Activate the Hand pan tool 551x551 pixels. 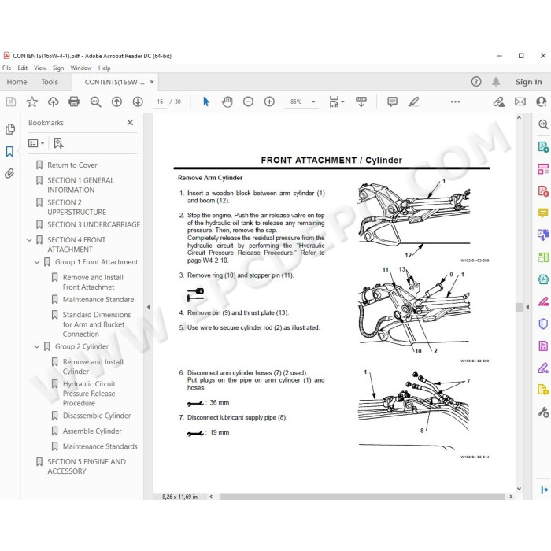(227, 102)
